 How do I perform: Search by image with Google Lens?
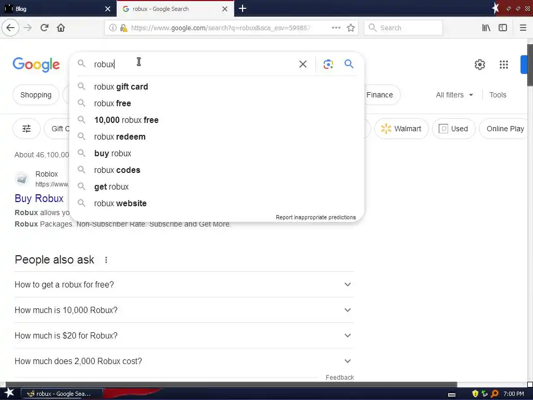coord(328,64)
